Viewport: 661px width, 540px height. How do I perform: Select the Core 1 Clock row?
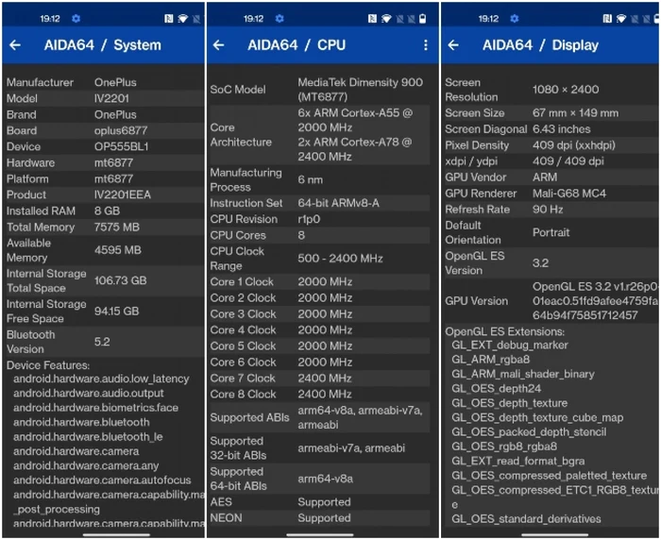(319, 281)
